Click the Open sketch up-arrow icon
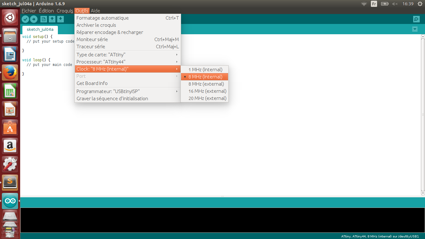The image size is (425, 239). [x=52, y=19]
